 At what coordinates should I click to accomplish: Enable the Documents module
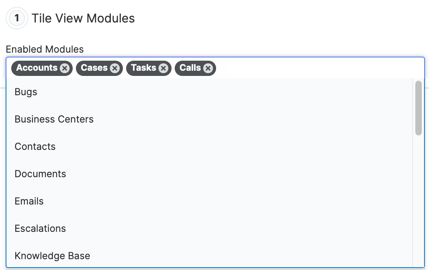tap(40, 174)
